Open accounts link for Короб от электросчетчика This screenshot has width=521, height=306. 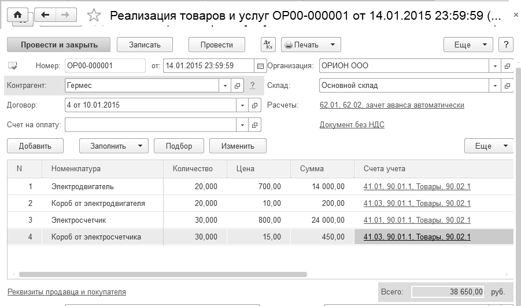(417, 237)
